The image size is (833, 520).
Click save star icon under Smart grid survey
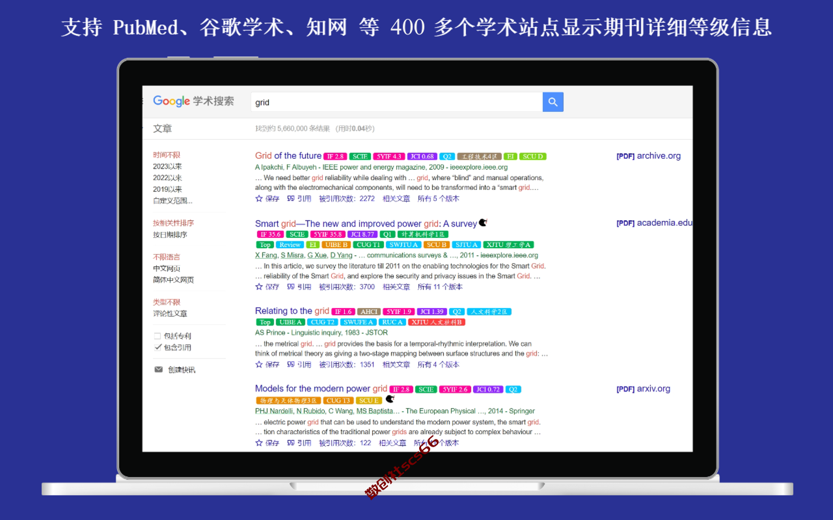(x=259, y=286)
